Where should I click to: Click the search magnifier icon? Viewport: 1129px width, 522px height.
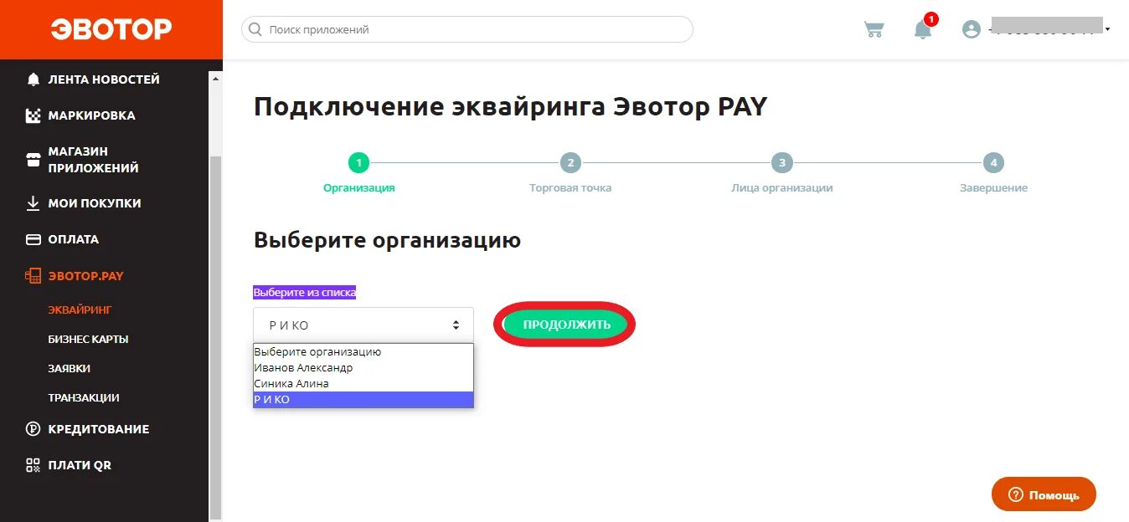point(255,29)
